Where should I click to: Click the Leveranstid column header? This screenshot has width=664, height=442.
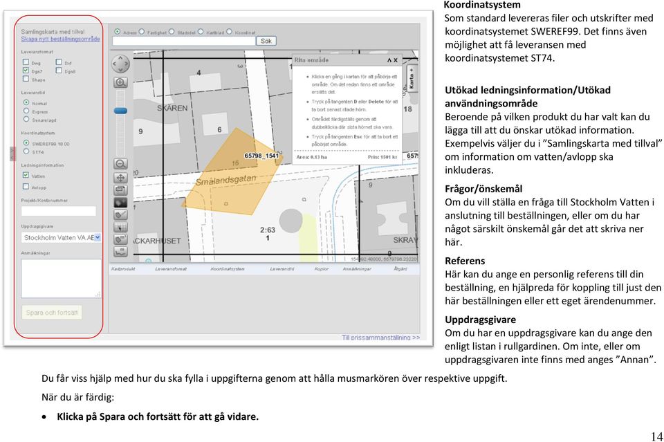click(282, 269)
